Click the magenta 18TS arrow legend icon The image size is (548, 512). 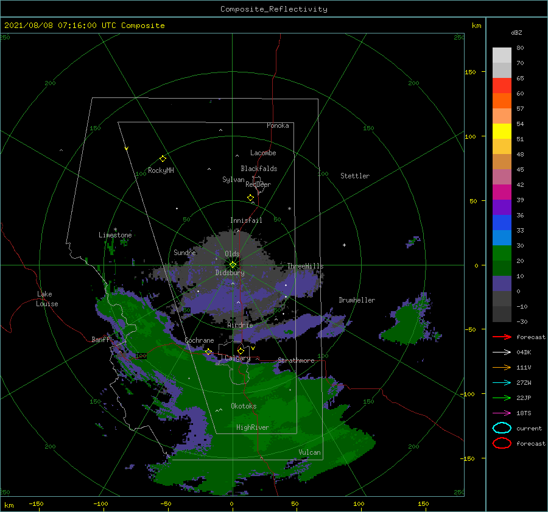coord(502,413)
